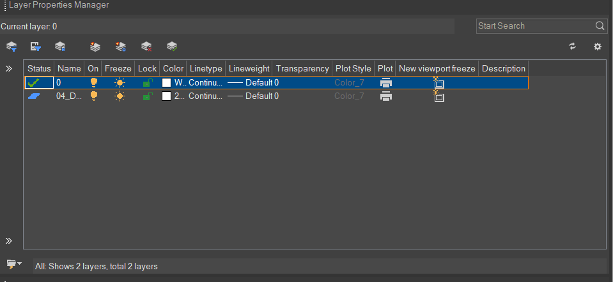
Task: Expand filter tree using arrows beside column headers
Action: point(9,69)
